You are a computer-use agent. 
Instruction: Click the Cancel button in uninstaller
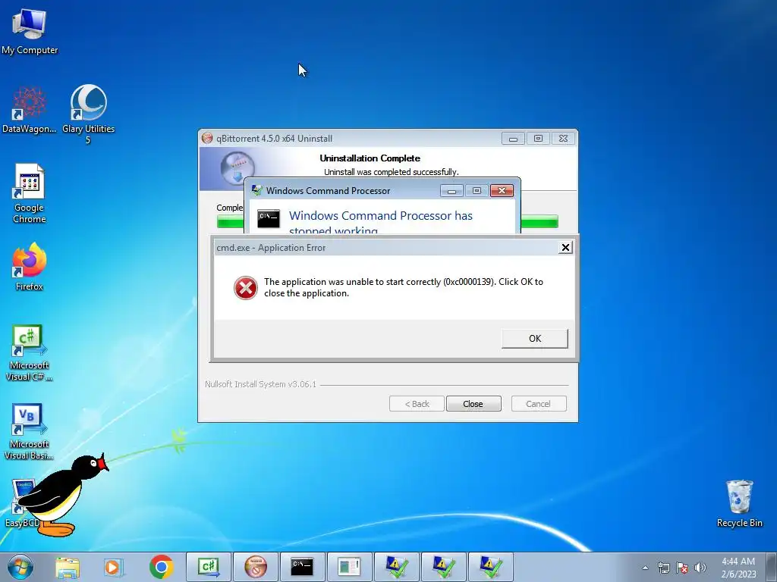(x=539, y=404)
